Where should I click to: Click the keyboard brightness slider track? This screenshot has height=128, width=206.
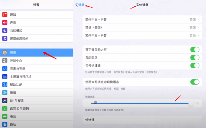click(140, 103)
